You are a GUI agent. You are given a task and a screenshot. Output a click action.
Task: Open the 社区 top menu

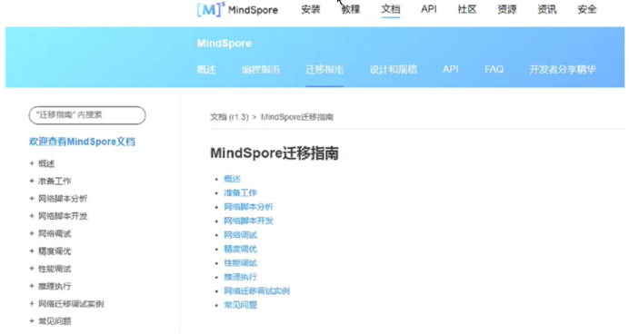(x=467, y=9)
